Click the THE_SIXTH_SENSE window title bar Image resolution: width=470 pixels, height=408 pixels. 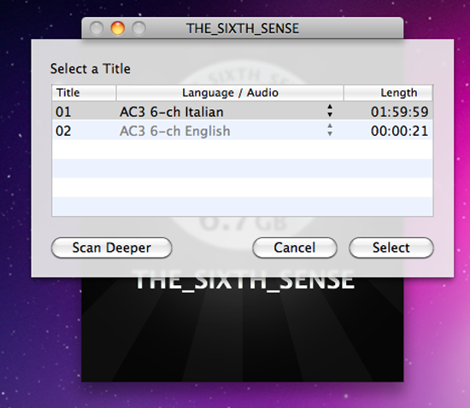(243, 28)
